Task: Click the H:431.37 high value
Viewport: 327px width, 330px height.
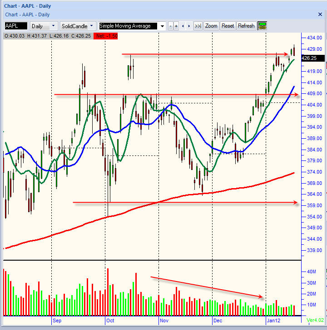Action: coord(37,36)
